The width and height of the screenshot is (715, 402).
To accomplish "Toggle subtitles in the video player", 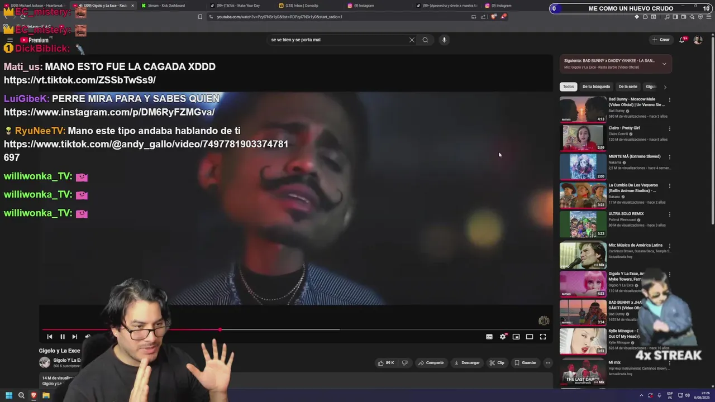I will [x=489, y=337].
